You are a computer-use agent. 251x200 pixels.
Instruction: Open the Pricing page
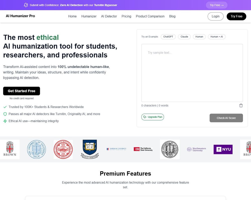[126, 16]
